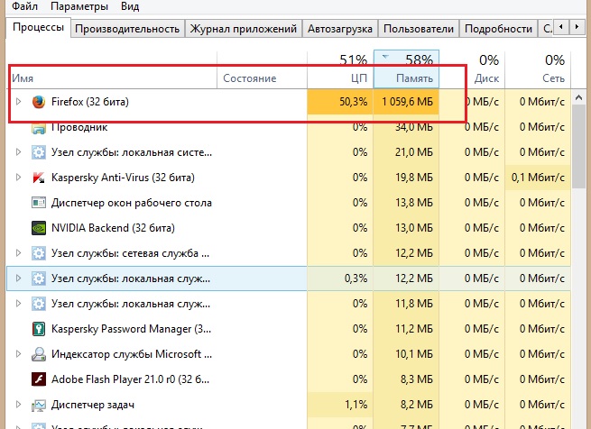Click the NVIDIA Backend icon
The image size is (591, 429).
click(39, 228)
